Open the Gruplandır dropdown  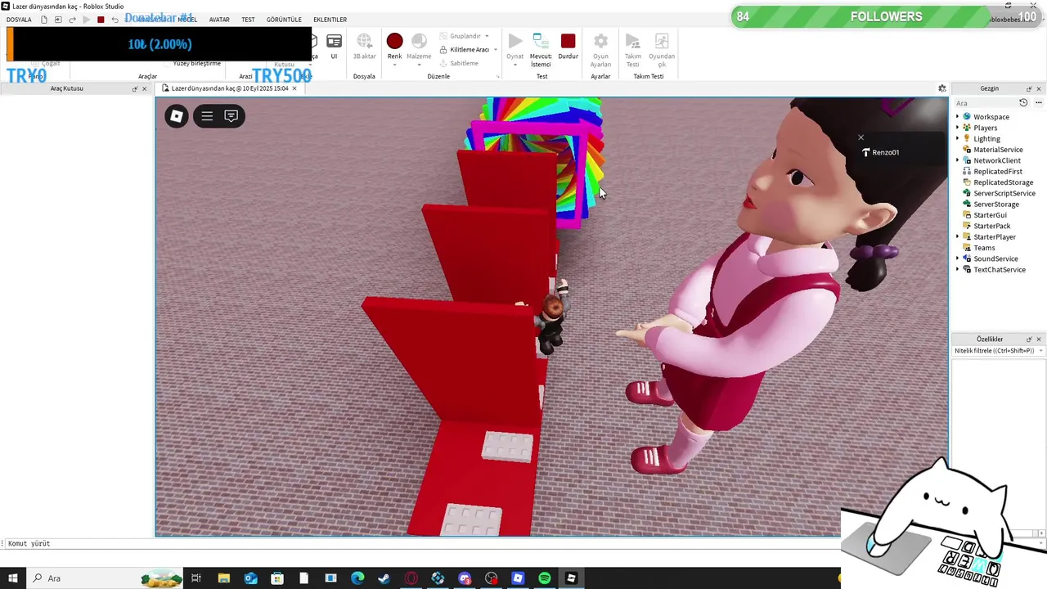point(487,36)
